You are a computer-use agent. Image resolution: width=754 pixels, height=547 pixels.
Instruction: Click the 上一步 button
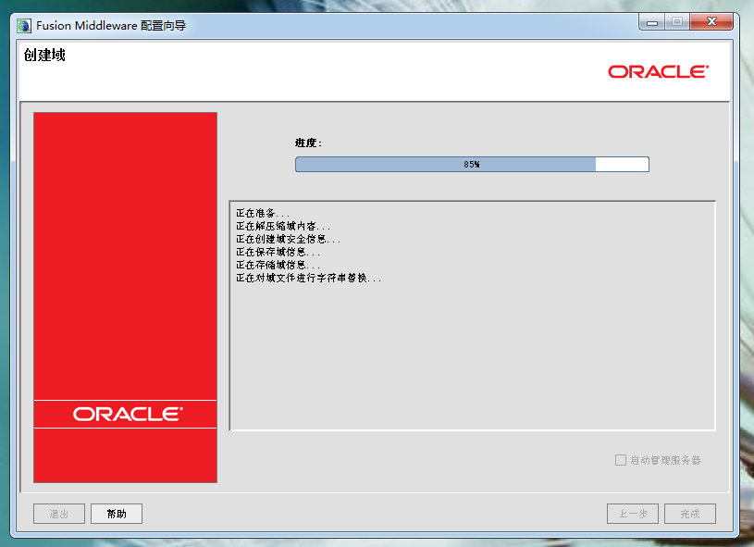pos(633,514)
